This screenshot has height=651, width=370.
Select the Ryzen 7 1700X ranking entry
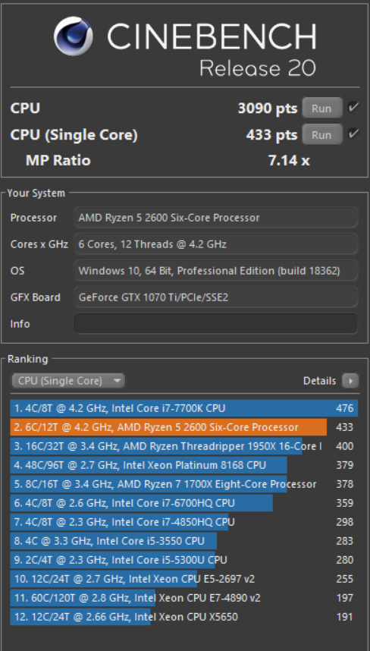tap(184, 484)
